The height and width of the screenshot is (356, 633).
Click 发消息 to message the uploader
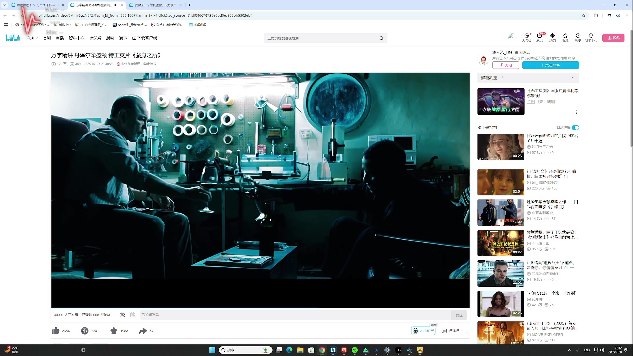[x=523, y=52]
